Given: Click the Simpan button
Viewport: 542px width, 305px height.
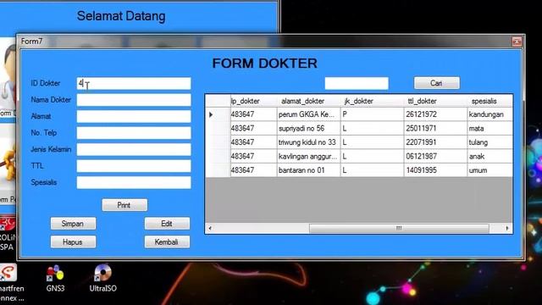Looking at the screenshot, I should coord(73,224).
